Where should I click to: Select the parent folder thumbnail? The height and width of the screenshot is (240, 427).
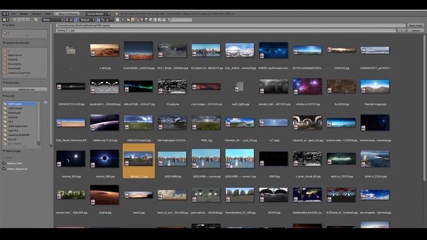tap(71, 51)
